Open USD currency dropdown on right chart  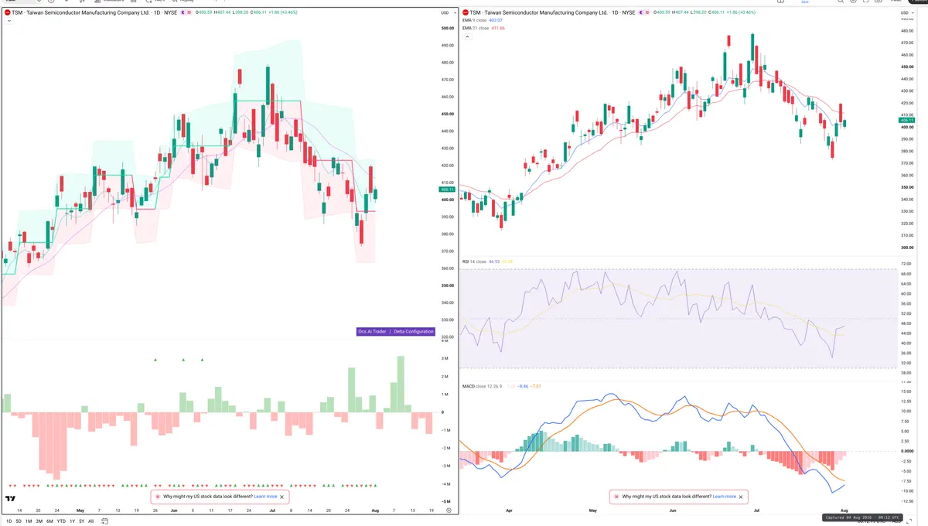point(906,13)
